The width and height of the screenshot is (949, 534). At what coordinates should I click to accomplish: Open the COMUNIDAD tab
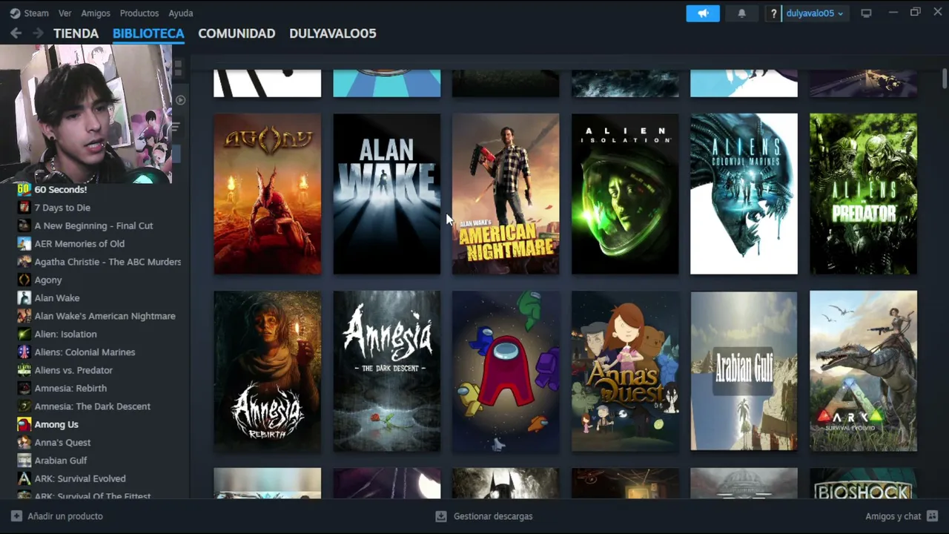tap(237, 33)
